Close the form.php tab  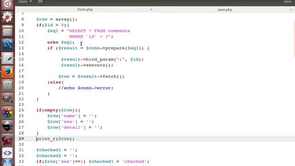coord(151,9)
